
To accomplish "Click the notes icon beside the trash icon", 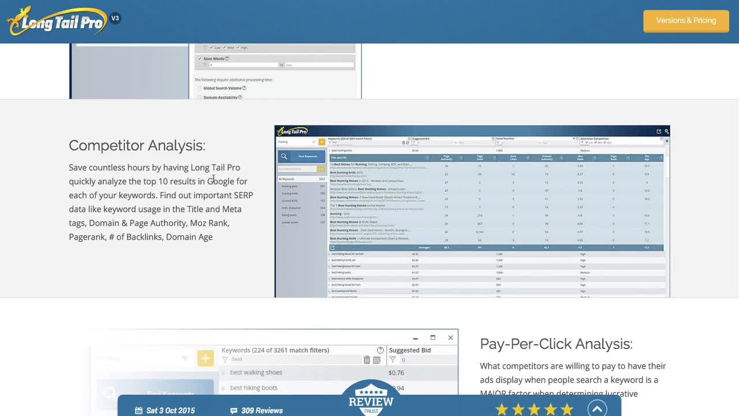I will pos(376,360).
